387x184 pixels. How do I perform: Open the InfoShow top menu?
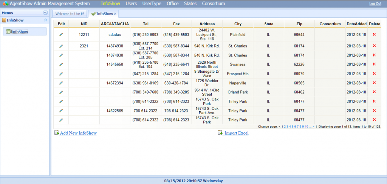coord(111,4)
